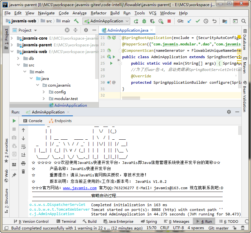The height and width of the screenshot is (233, 251).
Task: Show Git history clock icon
Action: tap(206, 21)
